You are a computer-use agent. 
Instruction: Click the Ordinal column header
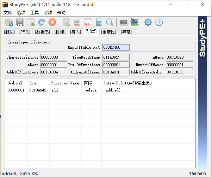point(16,83)
